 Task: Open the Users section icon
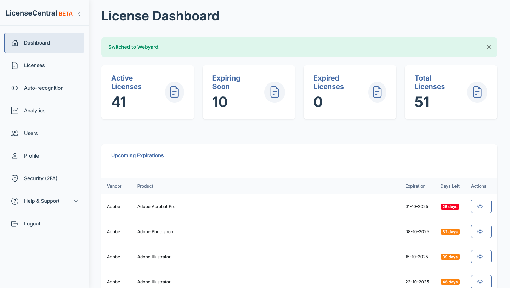[x=15, y=133]
